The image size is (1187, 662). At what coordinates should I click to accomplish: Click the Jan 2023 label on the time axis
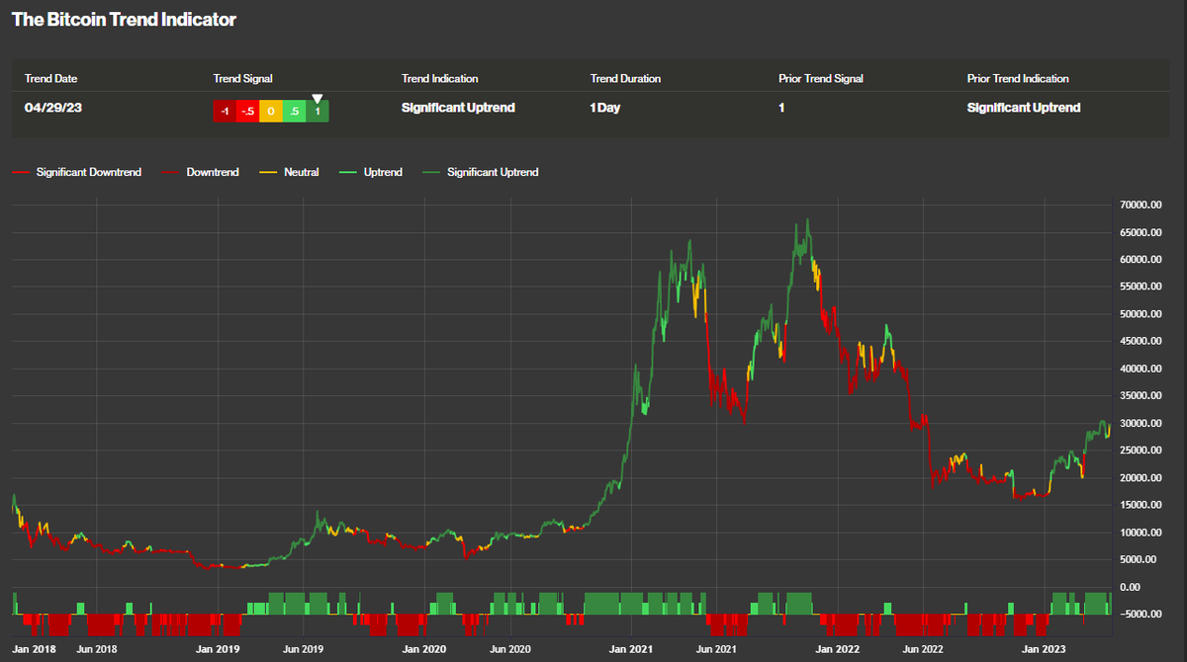click(x=1045, y=649)
